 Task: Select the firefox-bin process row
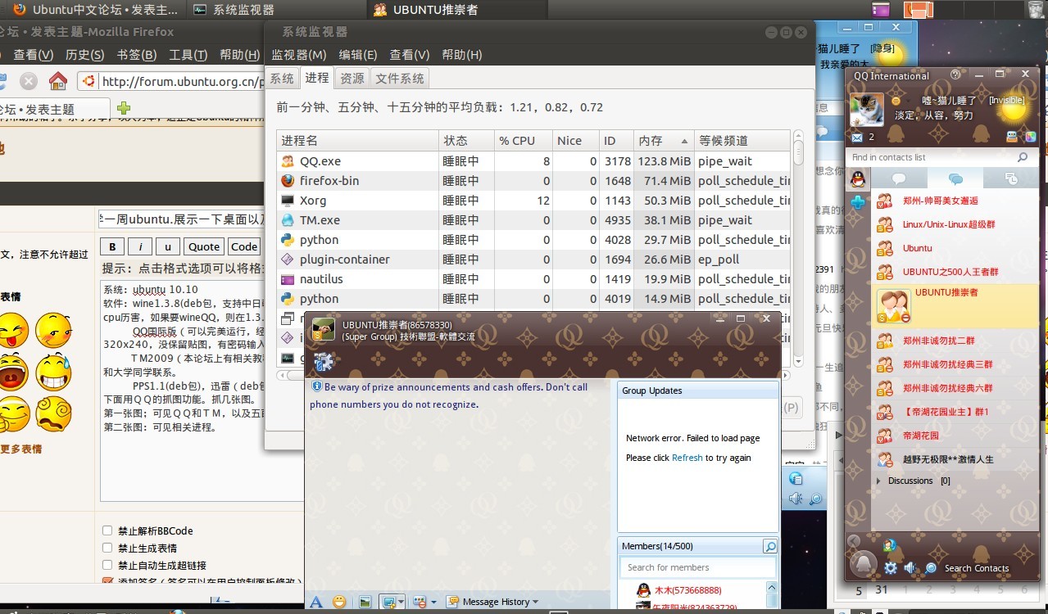tap(534, 181)
